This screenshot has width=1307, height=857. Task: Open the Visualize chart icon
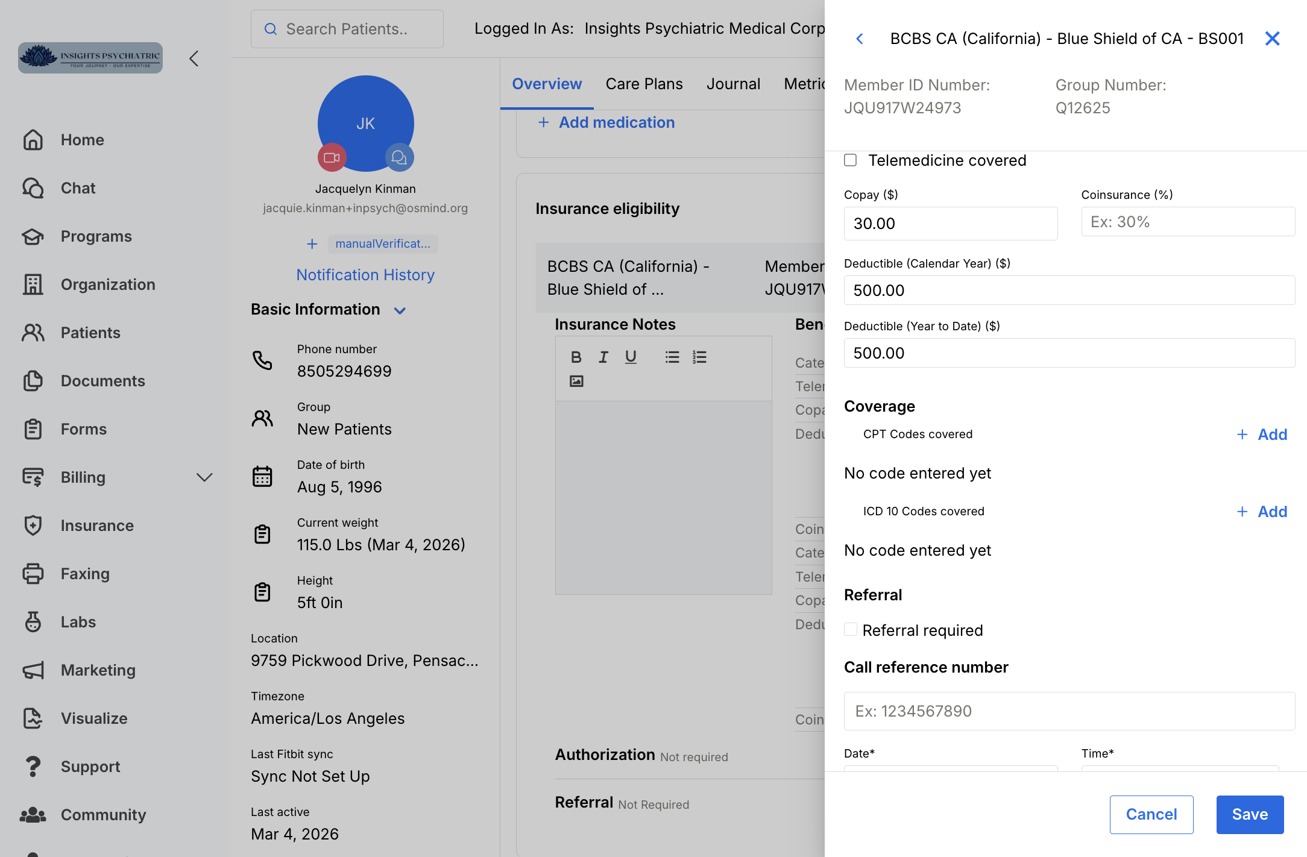pos(33,718)
